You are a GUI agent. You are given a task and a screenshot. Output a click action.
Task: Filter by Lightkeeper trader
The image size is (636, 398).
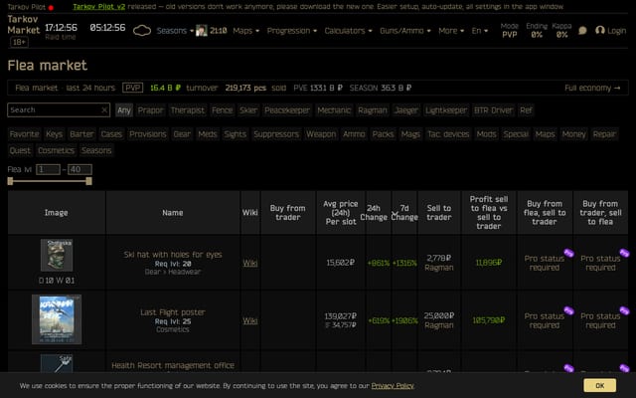tap(446, 110)
